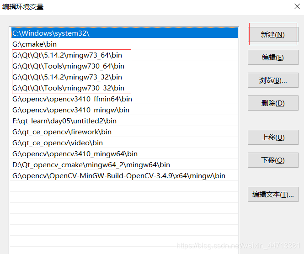Select the G:\cmake\bin path entry

tap(124, 44)
